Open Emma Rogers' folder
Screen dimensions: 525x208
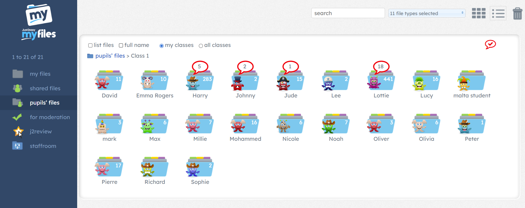click(x=155, y=81)
